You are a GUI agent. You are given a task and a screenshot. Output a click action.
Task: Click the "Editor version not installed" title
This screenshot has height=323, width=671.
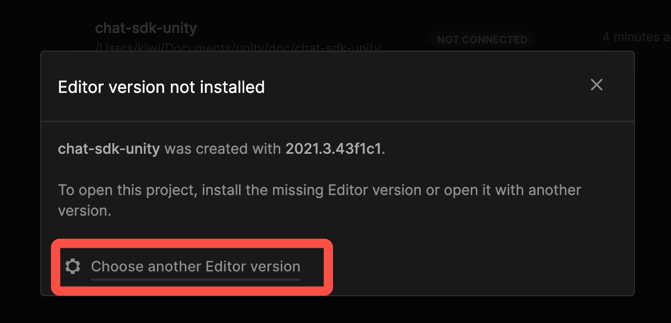[x=161, y=87]
